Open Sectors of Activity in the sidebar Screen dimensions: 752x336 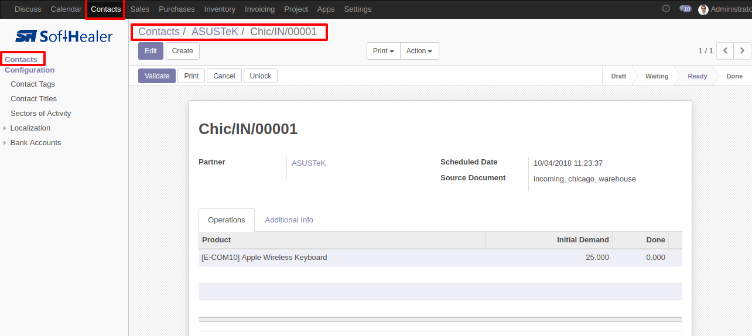(41, 114)
